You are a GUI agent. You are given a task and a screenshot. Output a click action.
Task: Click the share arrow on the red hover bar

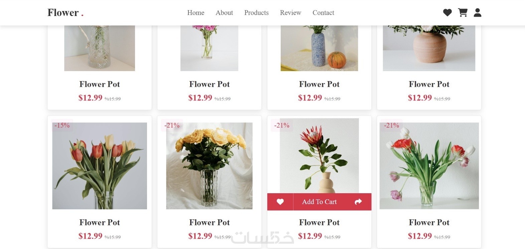[358, 202]
